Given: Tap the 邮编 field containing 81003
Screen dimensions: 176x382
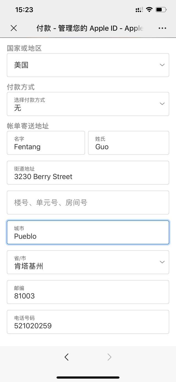Looking at the screenshot, I should tap(88, 292).
